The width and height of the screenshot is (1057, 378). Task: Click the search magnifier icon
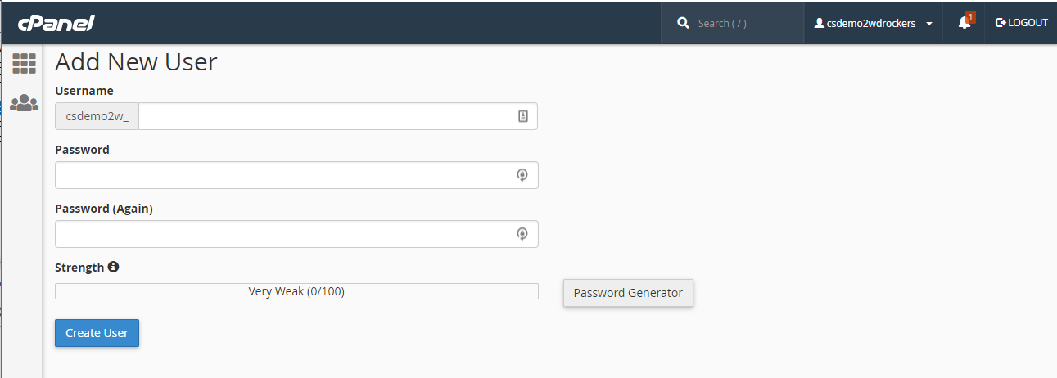coord(684,24)
